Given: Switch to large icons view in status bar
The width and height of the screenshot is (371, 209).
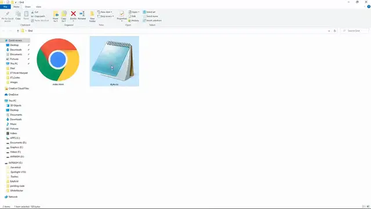Looking at the screenshot, I should click(368, 207).
